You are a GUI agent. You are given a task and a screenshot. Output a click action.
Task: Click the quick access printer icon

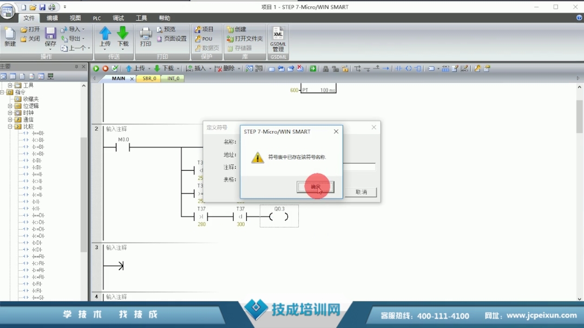[52, 7]
